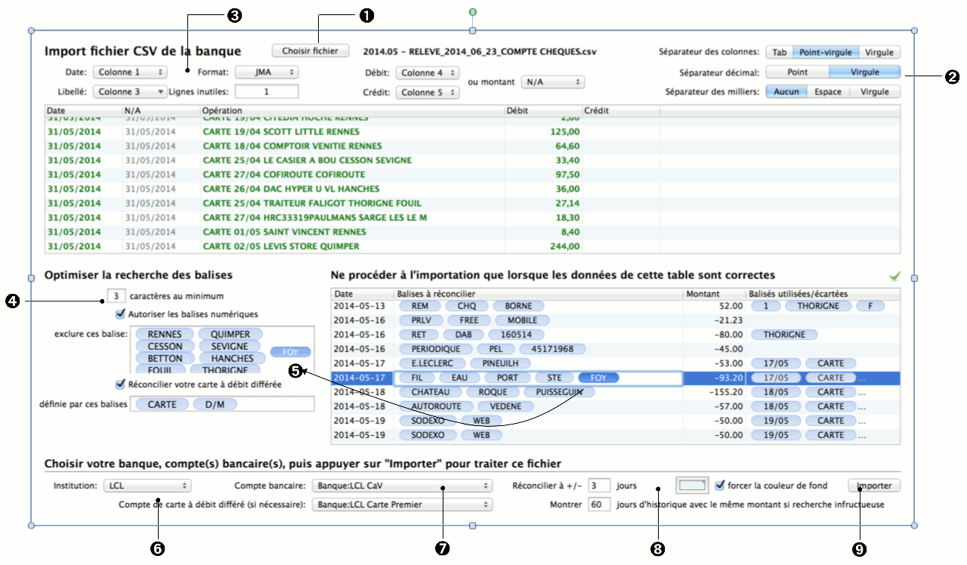Image resolution: width=967 pixels, height=565 pixels.
Task: Select row CARTE 01/05 SAINT VINCENT RENNES
Action: 473,233
